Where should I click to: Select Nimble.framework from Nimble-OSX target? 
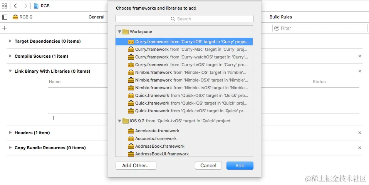pyautogui.click(x=184, y=80)
